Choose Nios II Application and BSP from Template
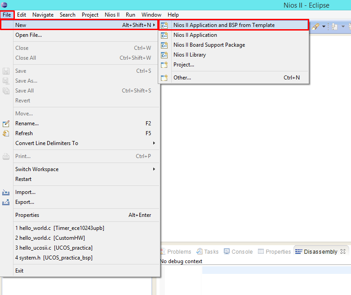 [x=234, y=25]
